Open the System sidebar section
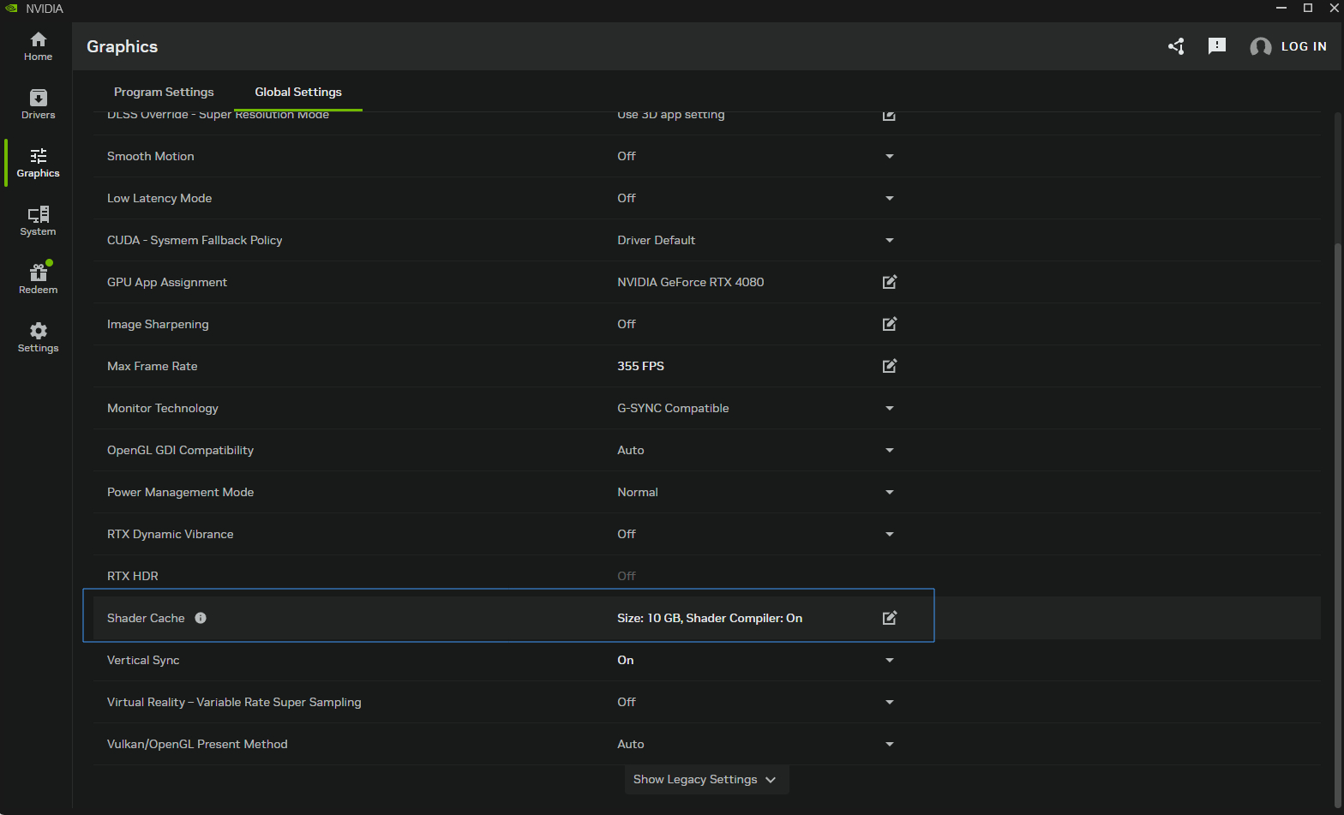 [x=38, y=221]
